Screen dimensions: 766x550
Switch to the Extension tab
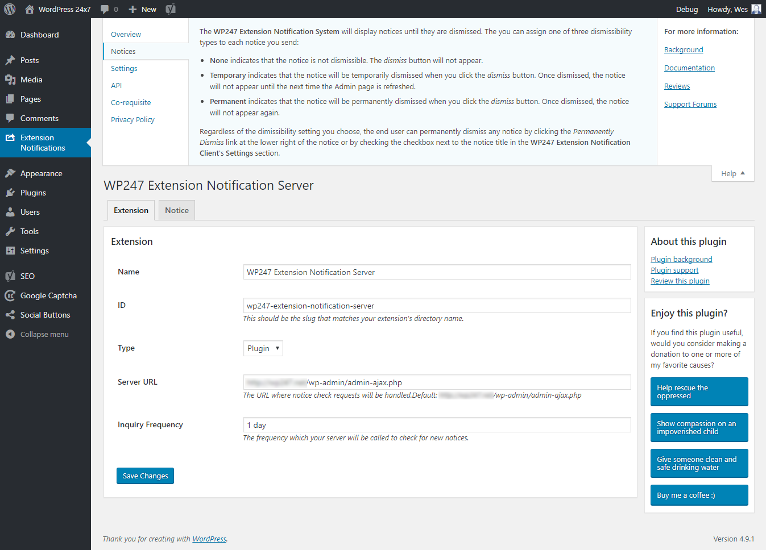pyautogui.click(x=131, y=210)
